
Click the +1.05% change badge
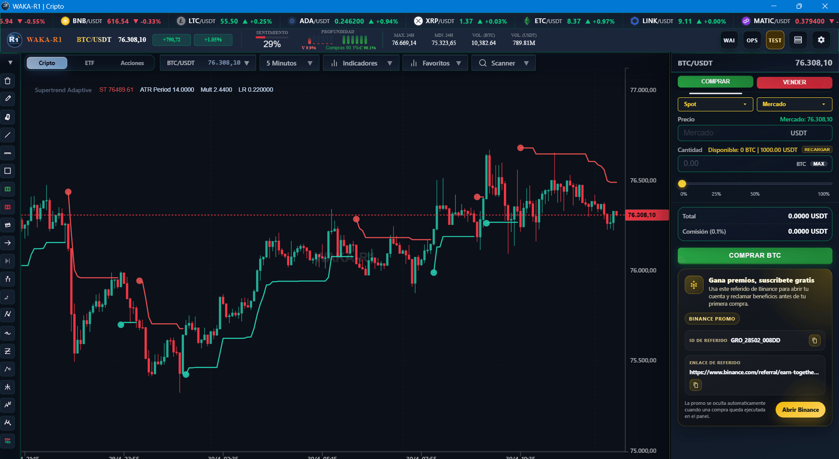coord(213,40)
